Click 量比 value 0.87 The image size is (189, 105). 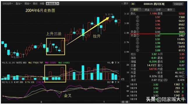(182, 65)
